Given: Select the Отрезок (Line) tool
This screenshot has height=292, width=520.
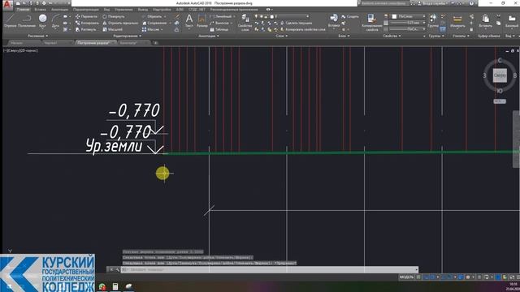Looking at the screenshot, I should (x=10, y=20).
